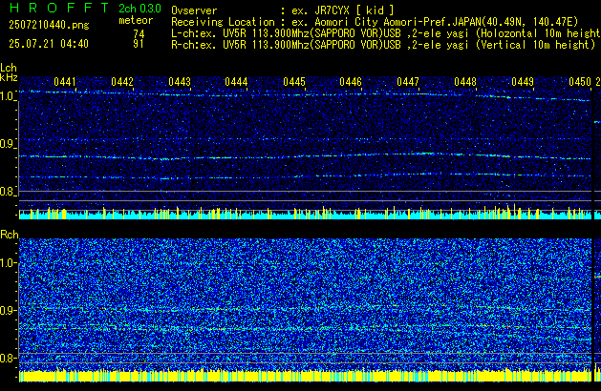Click the 0450 time marker

click(580, 82)
